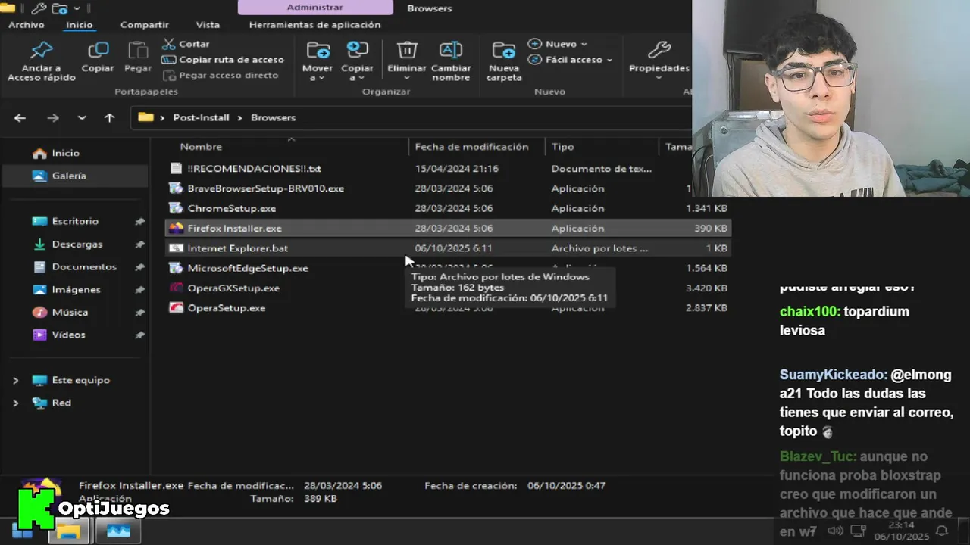Screen dimensions: 970x545
Task: Go forward with the right arrow
Action: 52,117
